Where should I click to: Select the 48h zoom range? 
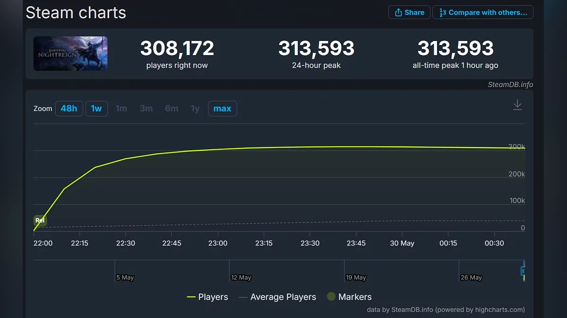click(x=69, y=108)
